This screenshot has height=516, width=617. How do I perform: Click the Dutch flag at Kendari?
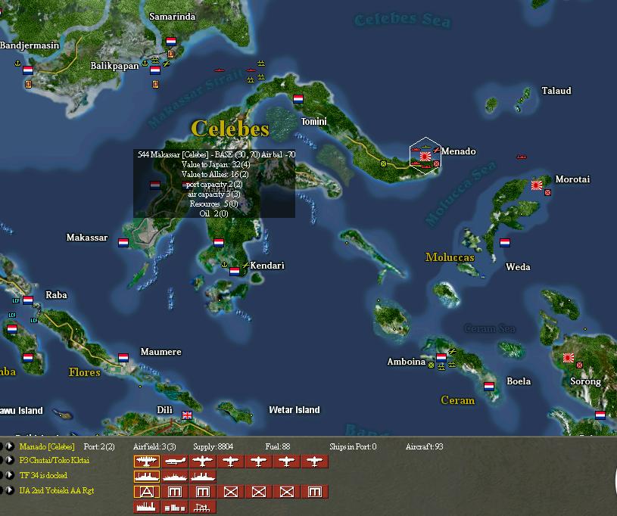(235, 271)
